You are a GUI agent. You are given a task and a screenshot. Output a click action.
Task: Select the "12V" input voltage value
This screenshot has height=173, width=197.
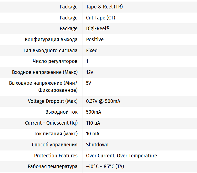coord(90,72)
